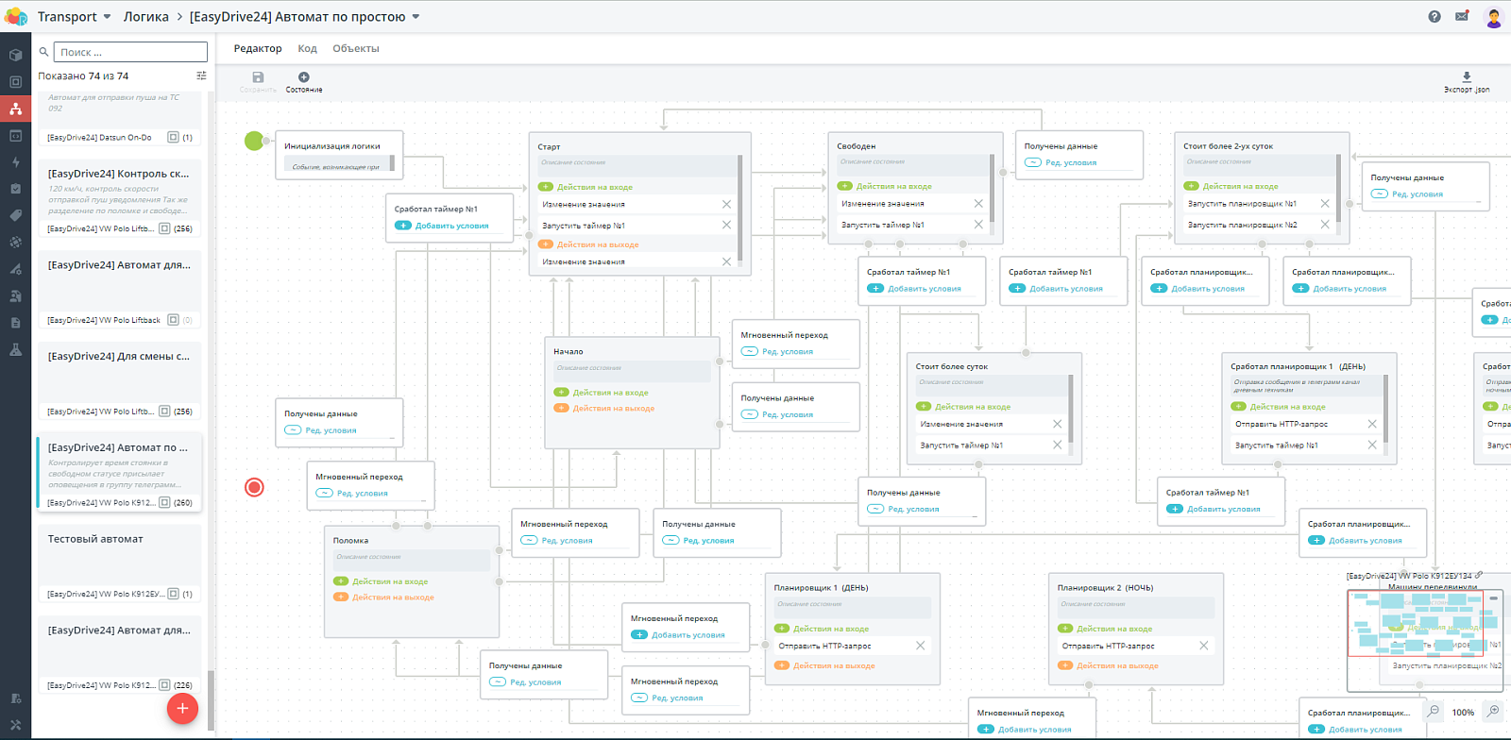
Task: Click the zoom in magnifier icon
Action: pyautogui.click(x=1493, y=712)
